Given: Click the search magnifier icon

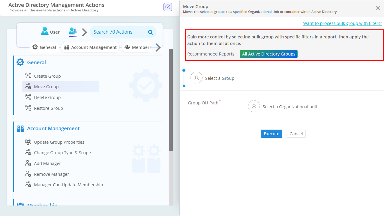Looking at the screenshot, I should click(x=150, y=32).
